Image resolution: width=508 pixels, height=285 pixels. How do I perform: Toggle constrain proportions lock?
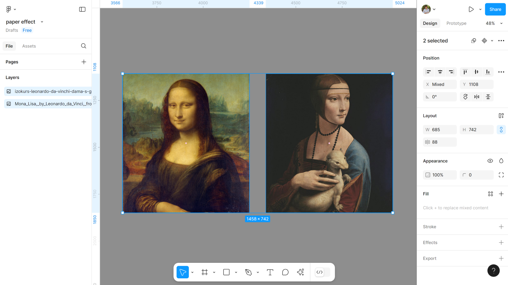click(501, 130)
